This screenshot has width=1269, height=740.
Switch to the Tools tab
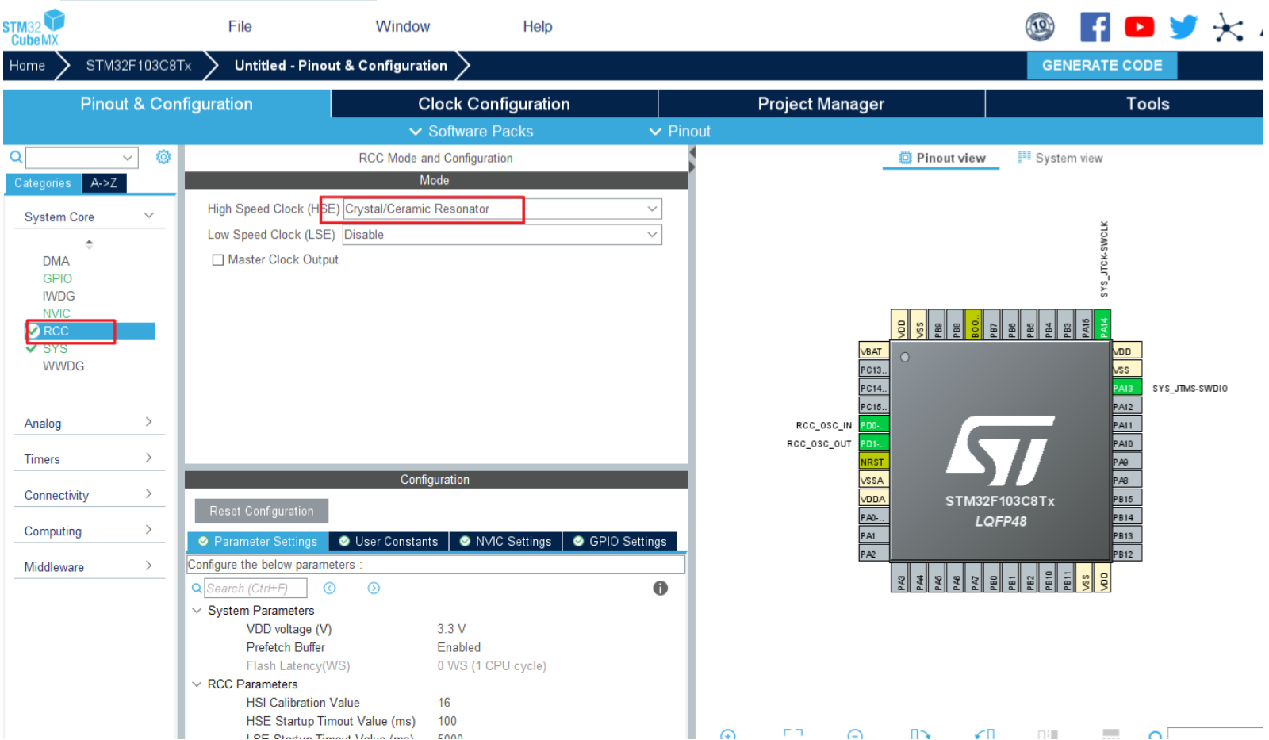click(x=1148, y=104)
